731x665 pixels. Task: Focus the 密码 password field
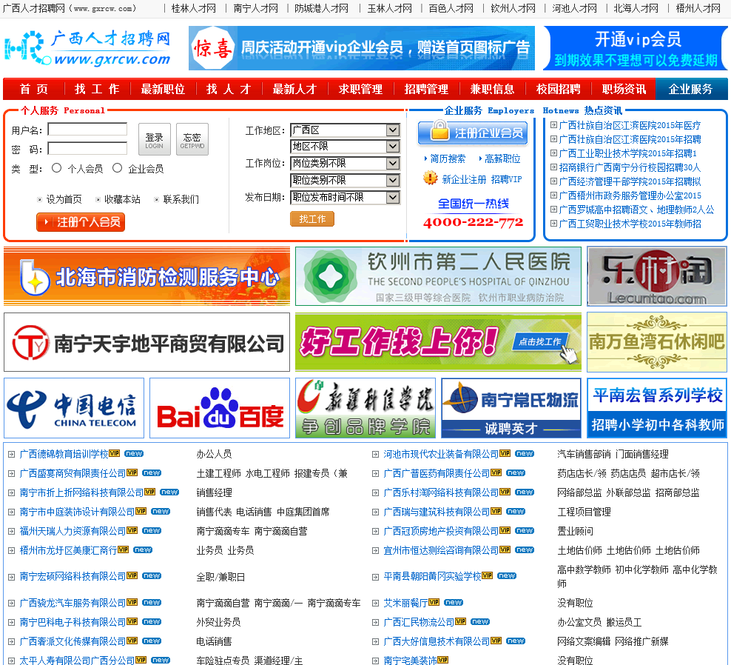click(x=87, y=148)
